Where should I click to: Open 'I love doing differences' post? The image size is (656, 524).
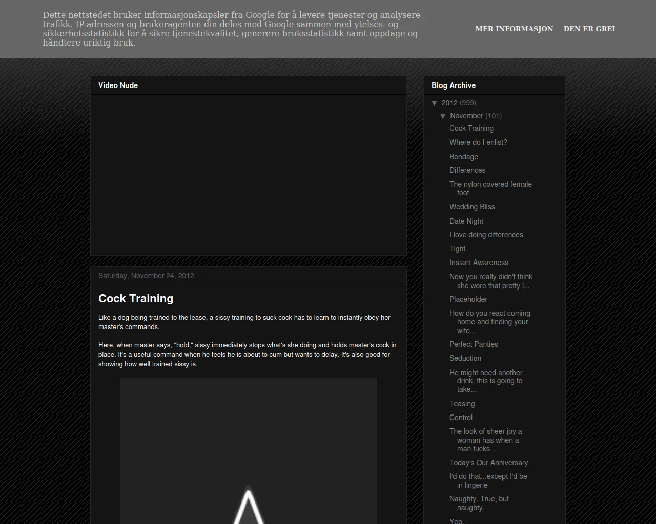click(x=486, y=235)
